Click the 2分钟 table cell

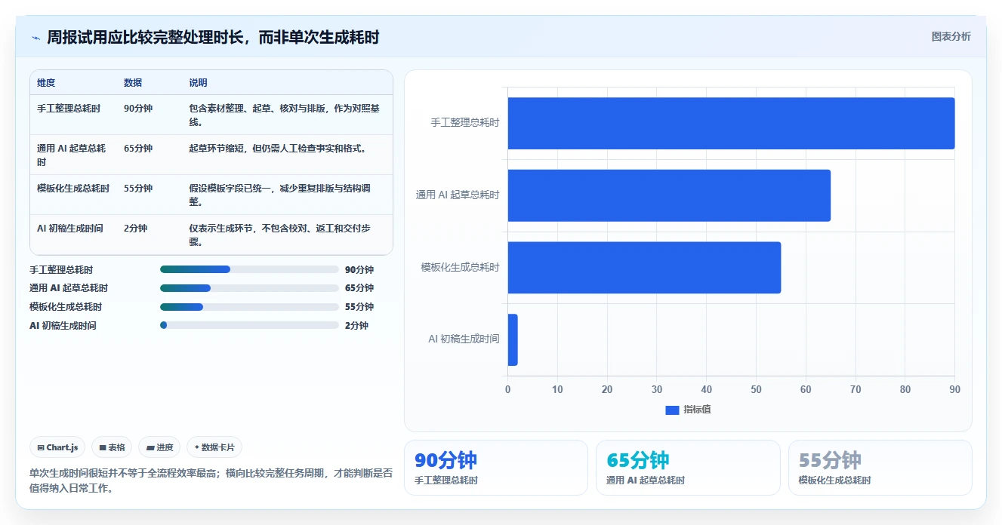click(135, 228)
